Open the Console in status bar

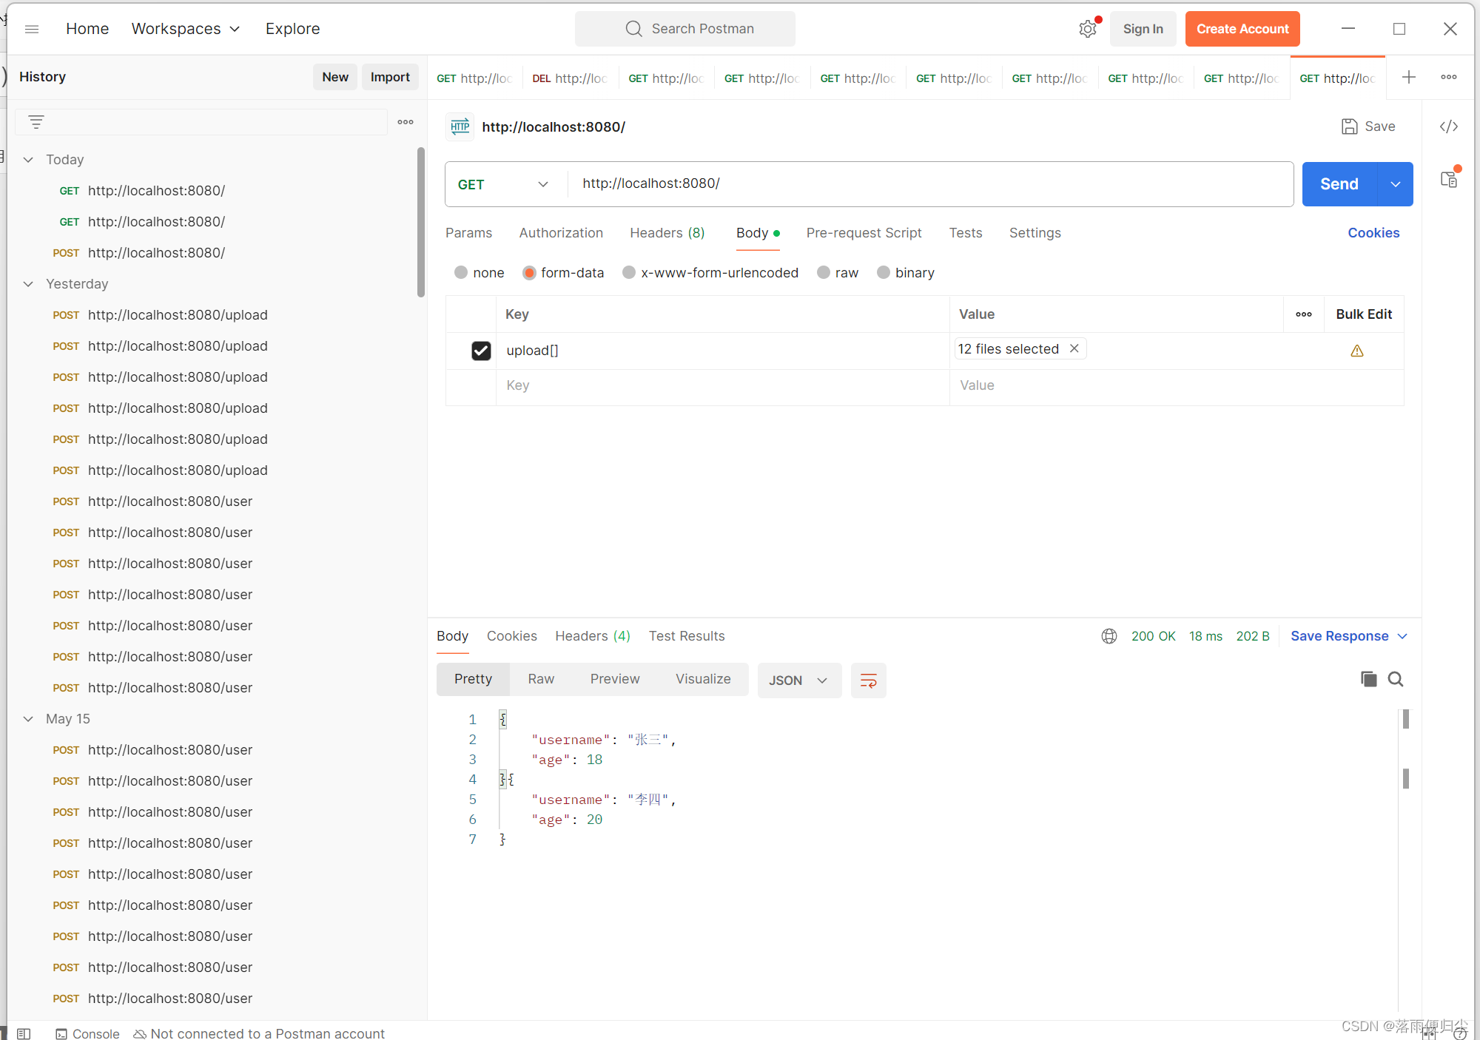pos(88,1033)
